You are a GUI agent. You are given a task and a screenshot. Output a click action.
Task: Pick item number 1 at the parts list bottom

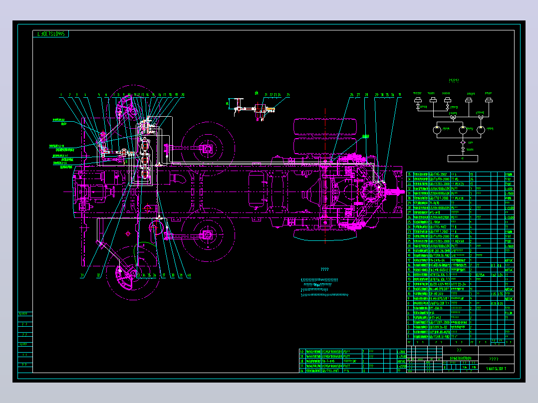(x=409, y=337)
